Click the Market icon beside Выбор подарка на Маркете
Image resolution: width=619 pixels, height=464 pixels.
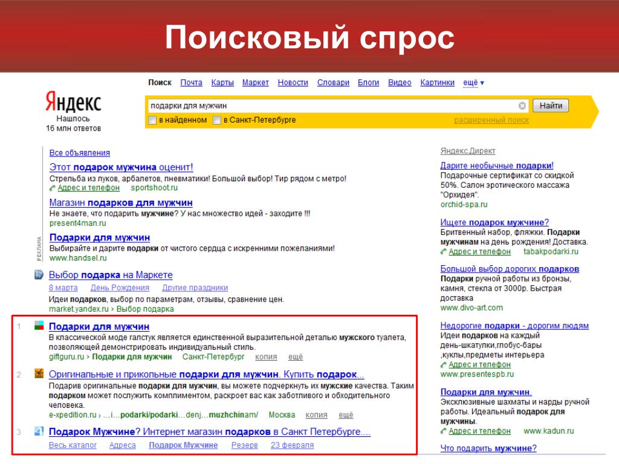click(x=39, y=275)
